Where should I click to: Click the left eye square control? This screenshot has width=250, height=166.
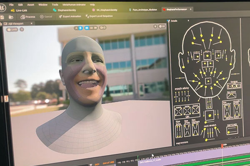click(x=197, y=56)
